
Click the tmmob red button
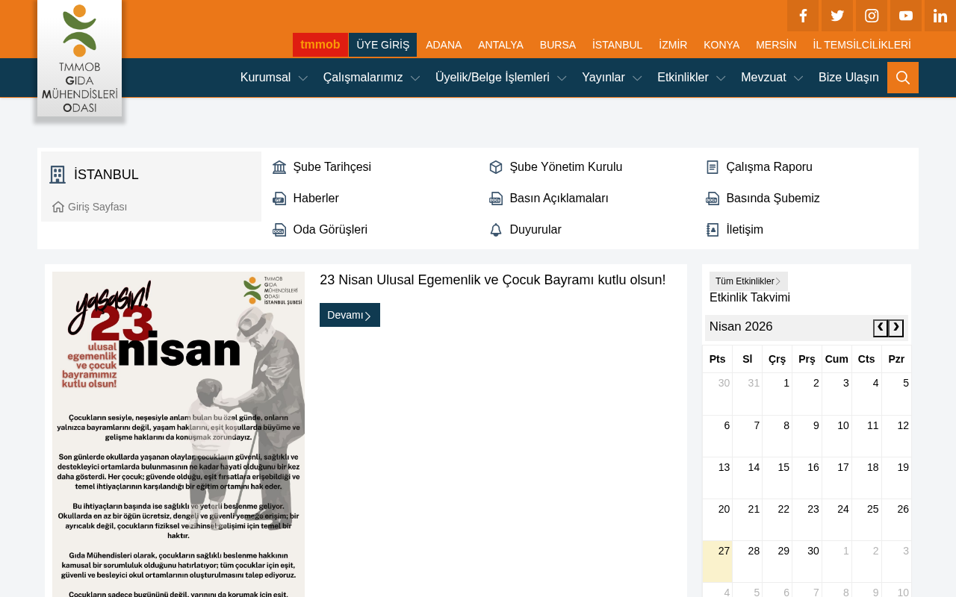tap(320, 45)
